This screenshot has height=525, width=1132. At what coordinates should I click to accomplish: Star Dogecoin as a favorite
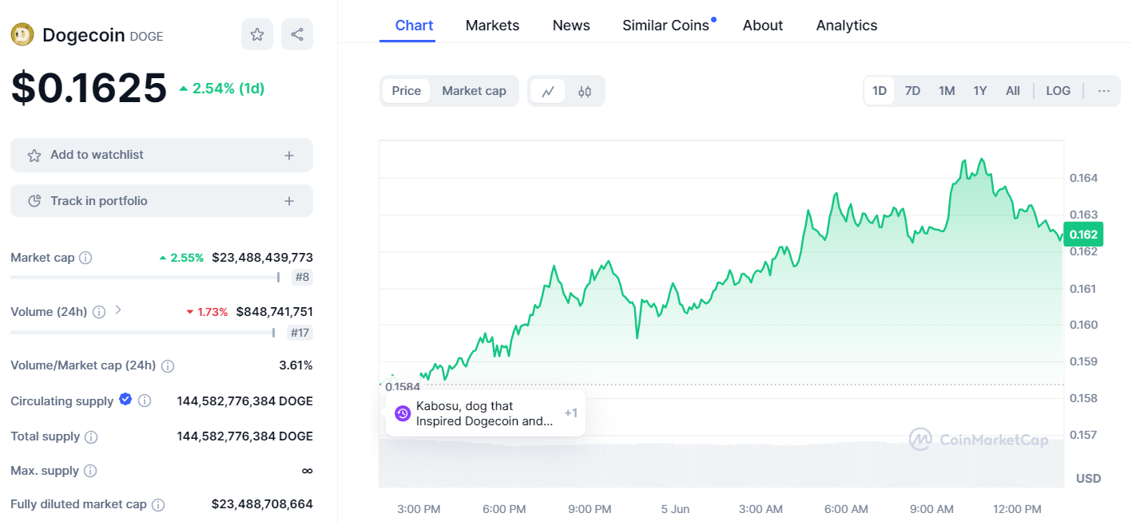point(257,34)
